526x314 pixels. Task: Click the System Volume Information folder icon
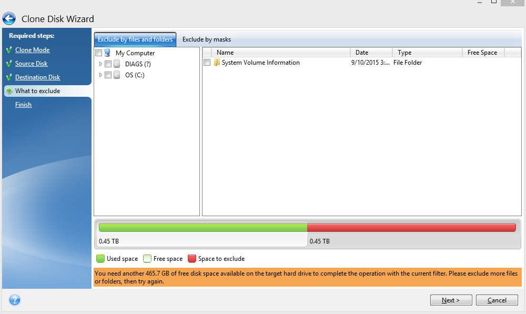click(217, 63)
